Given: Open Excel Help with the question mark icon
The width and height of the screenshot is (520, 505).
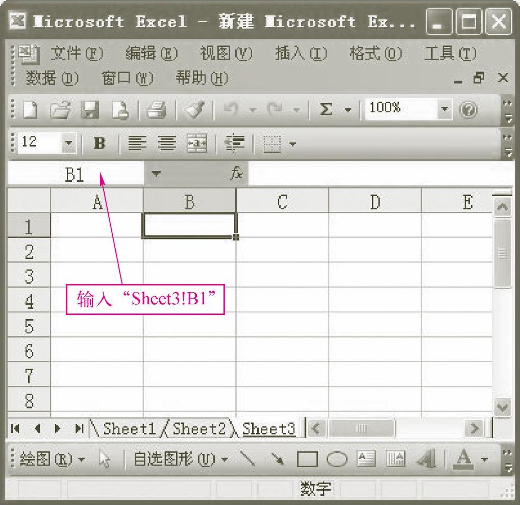Looking at the screenshot, I should pos(468,109).
